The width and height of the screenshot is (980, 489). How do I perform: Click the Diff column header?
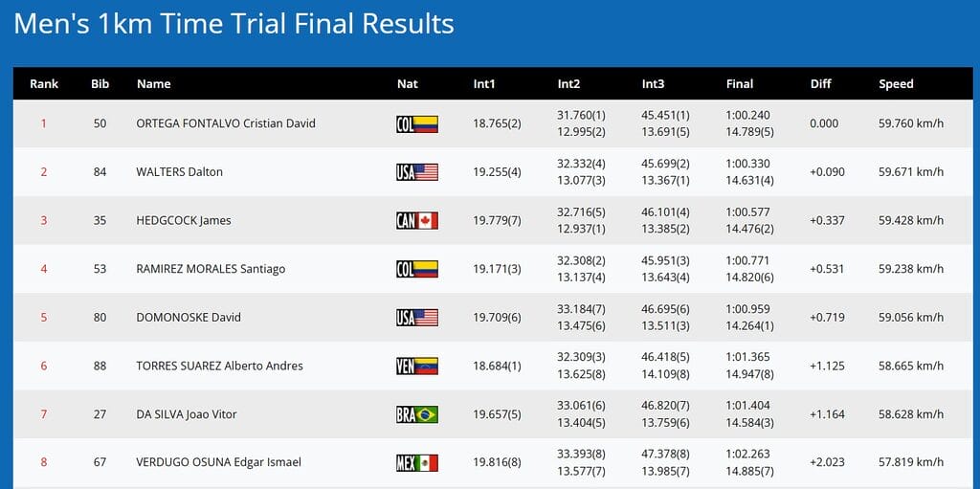click(x=821, y=84)
